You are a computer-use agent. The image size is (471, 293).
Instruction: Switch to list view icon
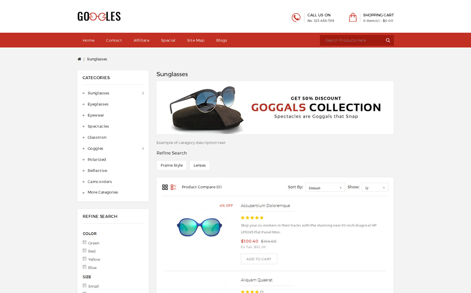pyautogui.click(x=173, y=187)
